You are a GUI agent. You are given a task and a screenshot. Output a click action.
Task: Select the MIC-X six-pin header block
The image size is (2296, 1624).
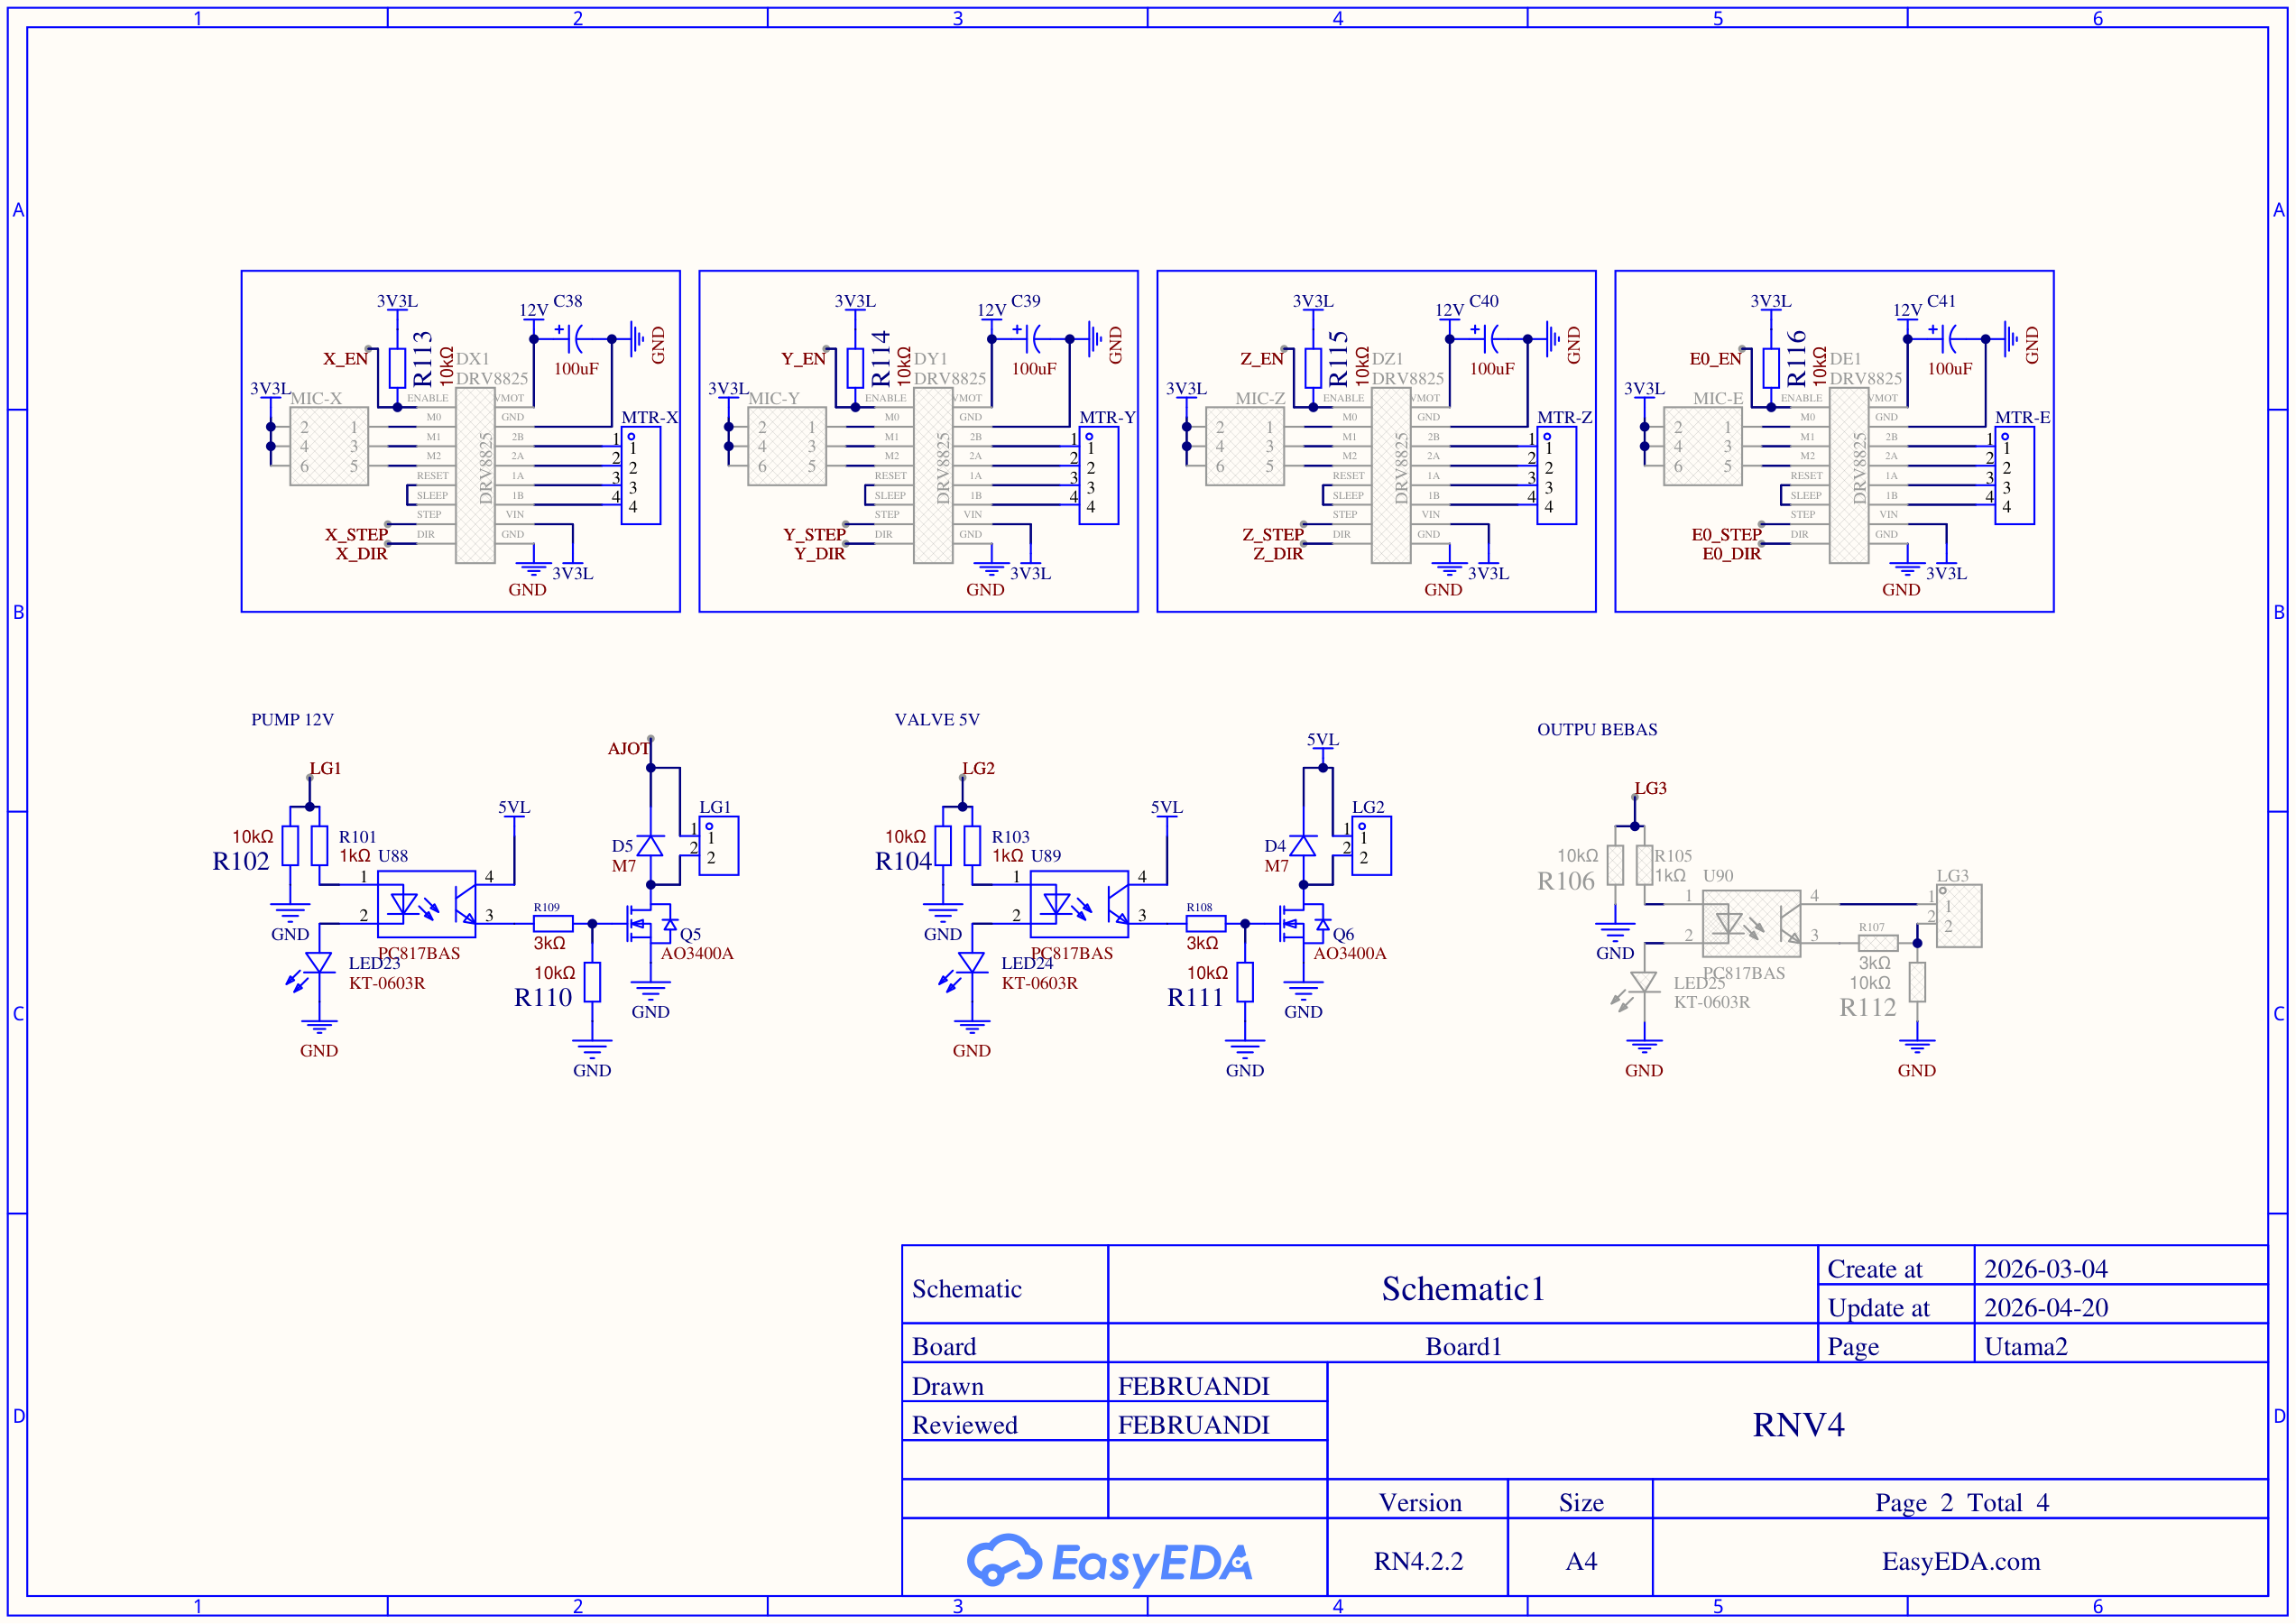click(329, 446)
